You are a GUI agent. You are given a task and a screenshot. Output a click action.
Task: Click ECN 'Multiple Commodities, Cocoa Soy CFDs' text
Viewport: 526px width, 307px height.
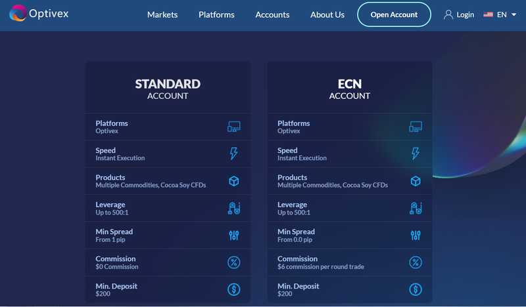pyautogui.click(x=333, y=185)
